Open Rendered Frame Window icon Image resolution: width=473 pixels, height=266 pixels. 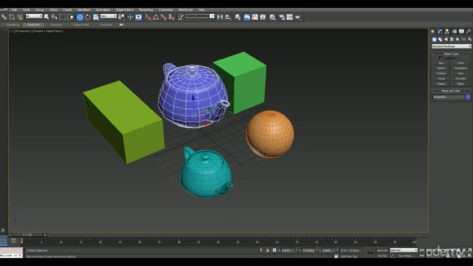290,17
